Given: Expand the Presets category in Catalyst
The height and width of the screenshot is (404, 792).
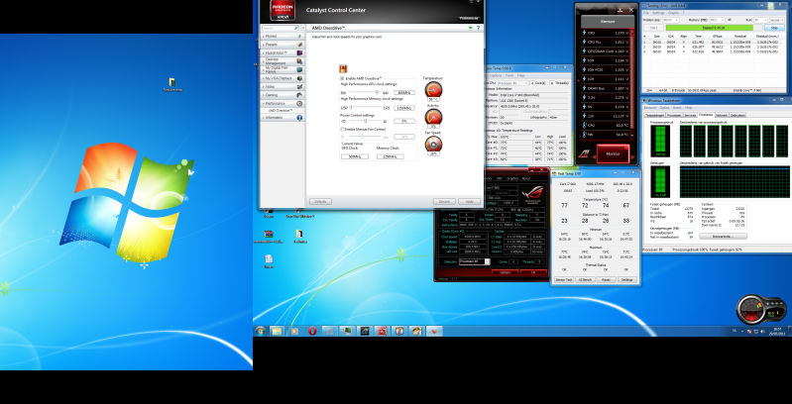Looking at the screenshot, I should point(282,45).
